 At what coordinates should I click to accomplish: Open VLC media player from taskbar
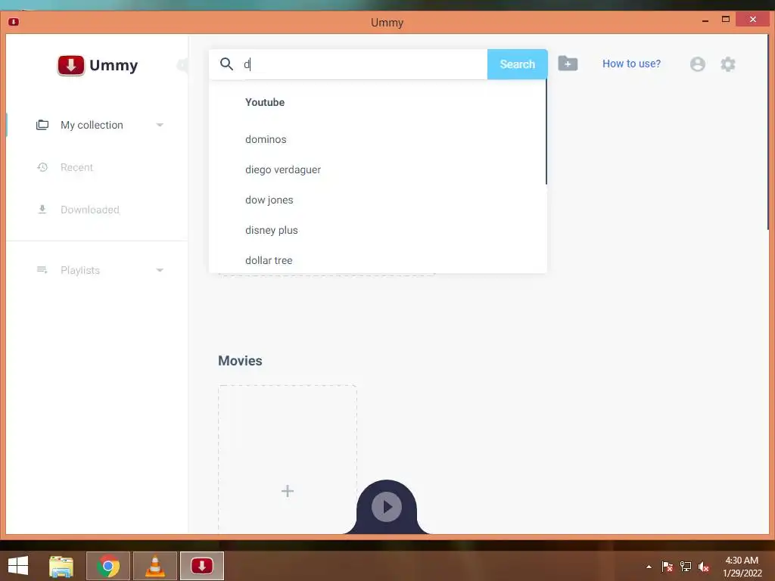coord(155,566)
